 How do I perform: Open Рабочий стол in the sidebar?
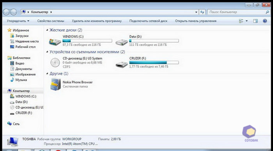click(x=25, y=47)
